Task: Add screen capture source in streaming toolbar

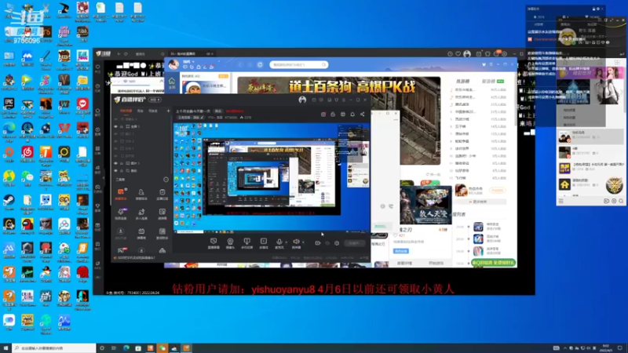Action: [214, 242]
